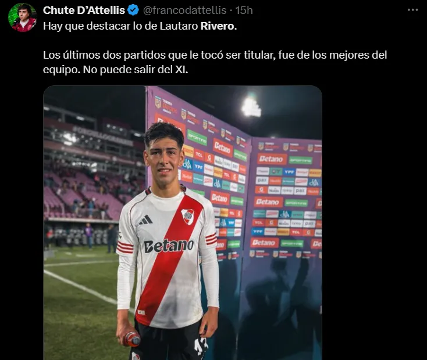Open the tweet's three-dot more menu

pos(412,10)
